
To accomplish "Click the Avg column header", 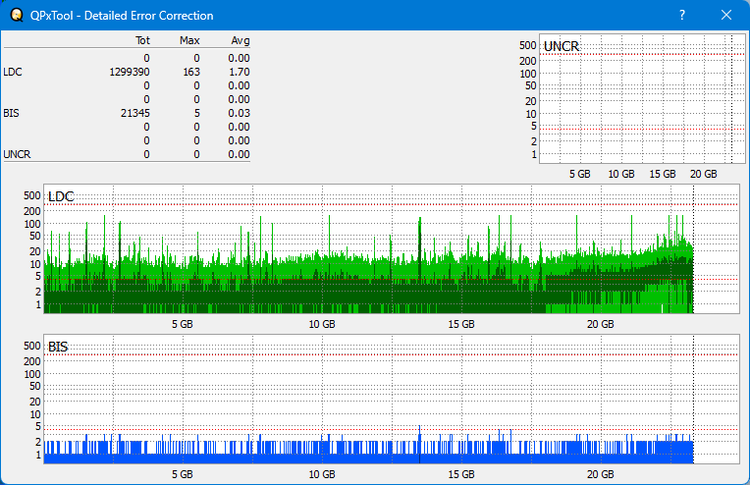I will click(x=241, y=40).
